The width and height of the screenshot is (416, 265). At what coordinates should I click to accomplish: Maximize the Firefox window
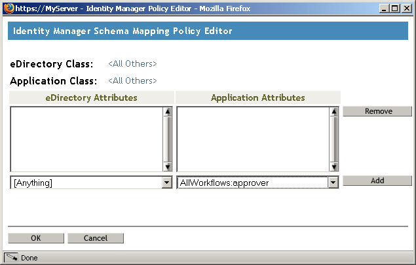click(395, 9)
